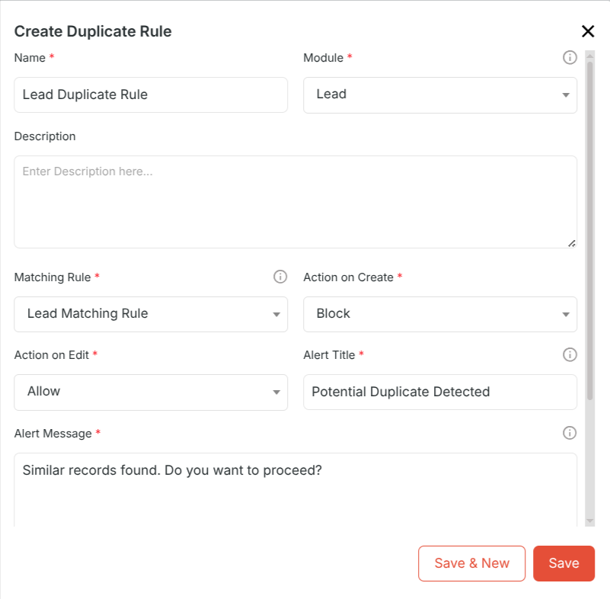Click the Alert Title label
The image size is (610, 599).
[329, 355]
